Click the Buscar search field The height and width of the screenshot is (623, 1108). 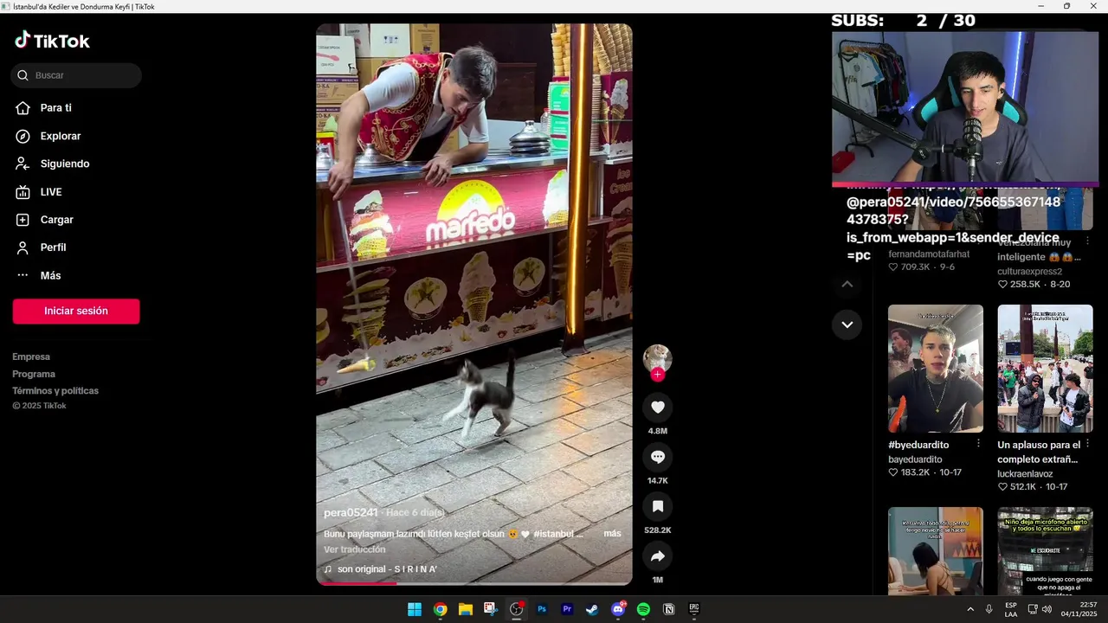coord(76,75)
